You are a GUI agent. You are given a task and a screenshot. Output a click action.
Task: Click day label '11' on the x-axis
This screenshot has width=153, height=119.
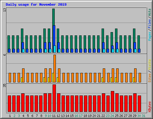click(x=54, y=116)
